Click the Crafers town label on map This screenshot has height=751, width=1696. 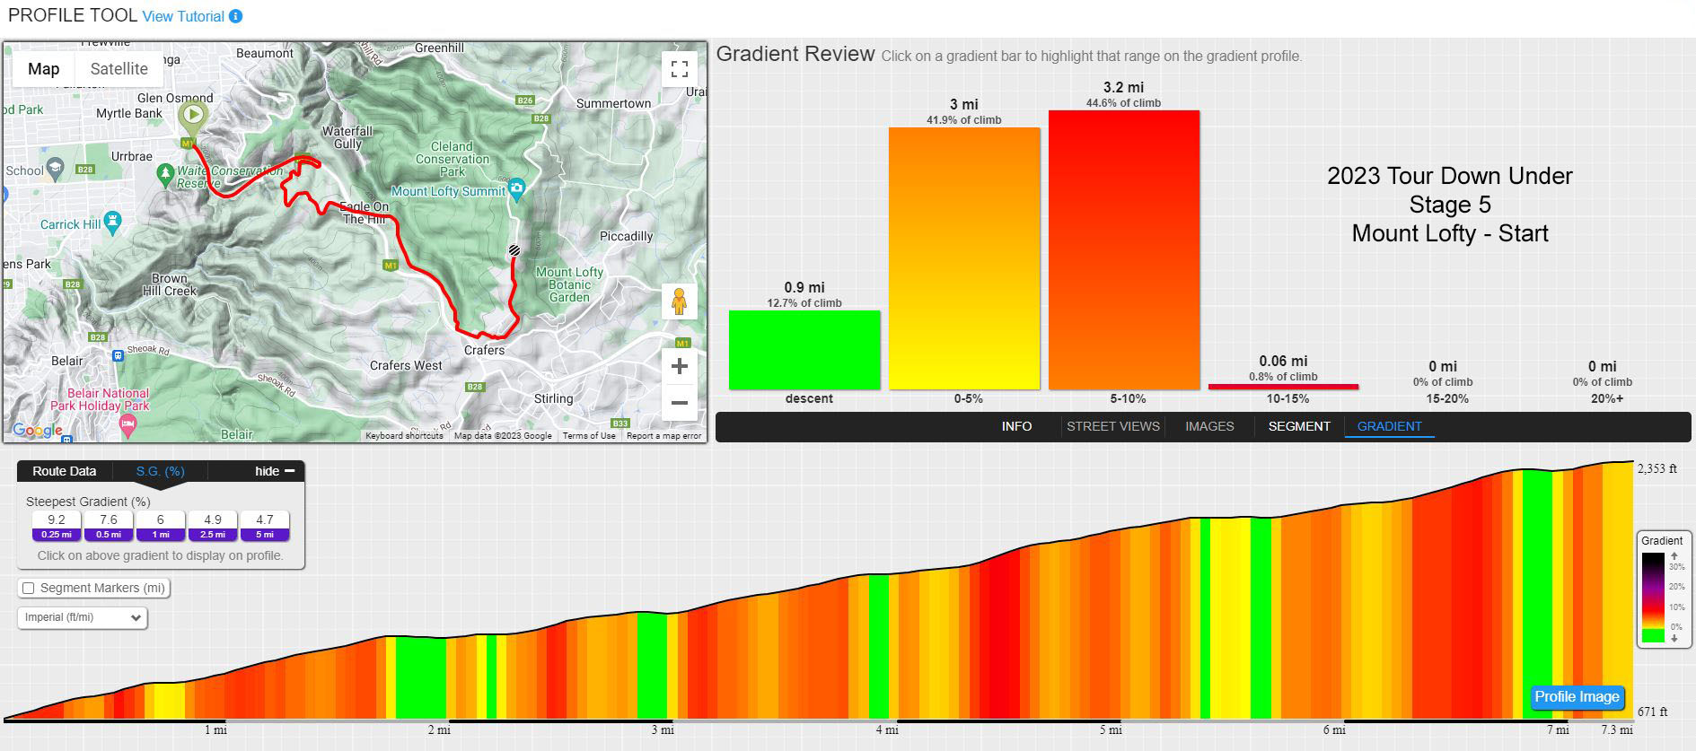(485, 351)
